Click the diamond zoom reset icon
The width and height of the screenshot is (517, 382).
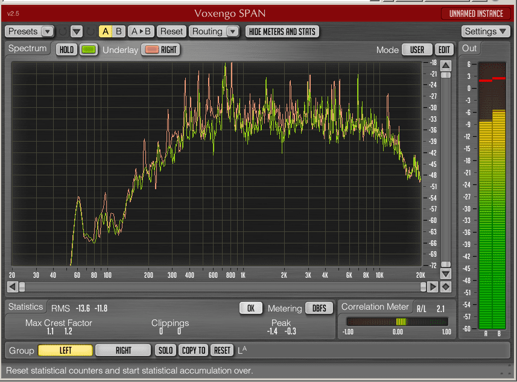pos(446,287)
